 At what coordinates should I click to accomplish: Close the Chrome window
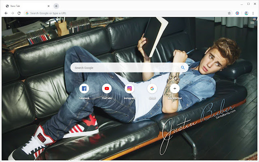tap(255, 4)
